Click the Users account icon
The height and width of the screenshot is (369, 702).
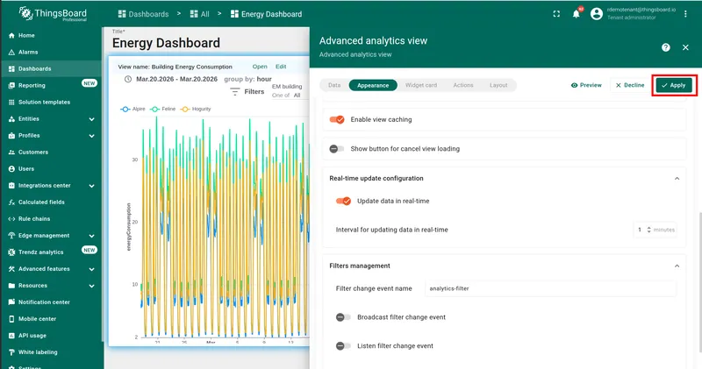click(x=11, y=169)
